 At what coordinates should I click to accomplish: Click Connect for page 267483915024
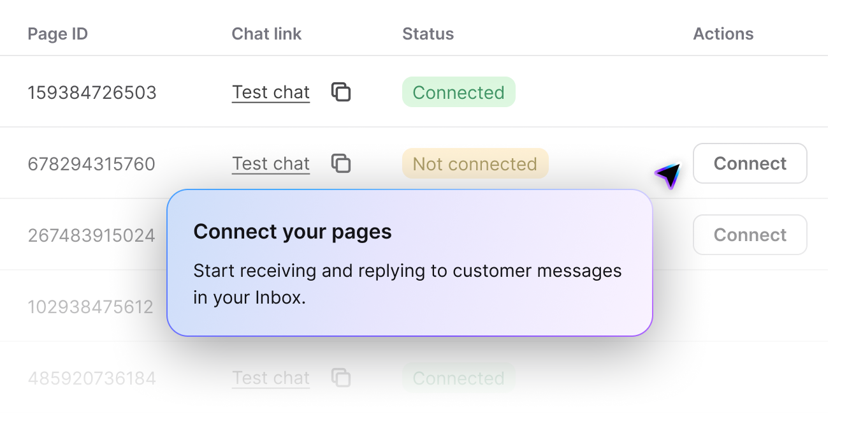click(750, 235)
